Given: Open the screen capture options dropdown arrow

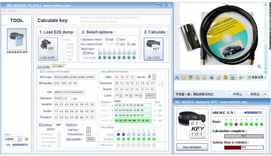Looking at the screenshot, I should (236, 78).
